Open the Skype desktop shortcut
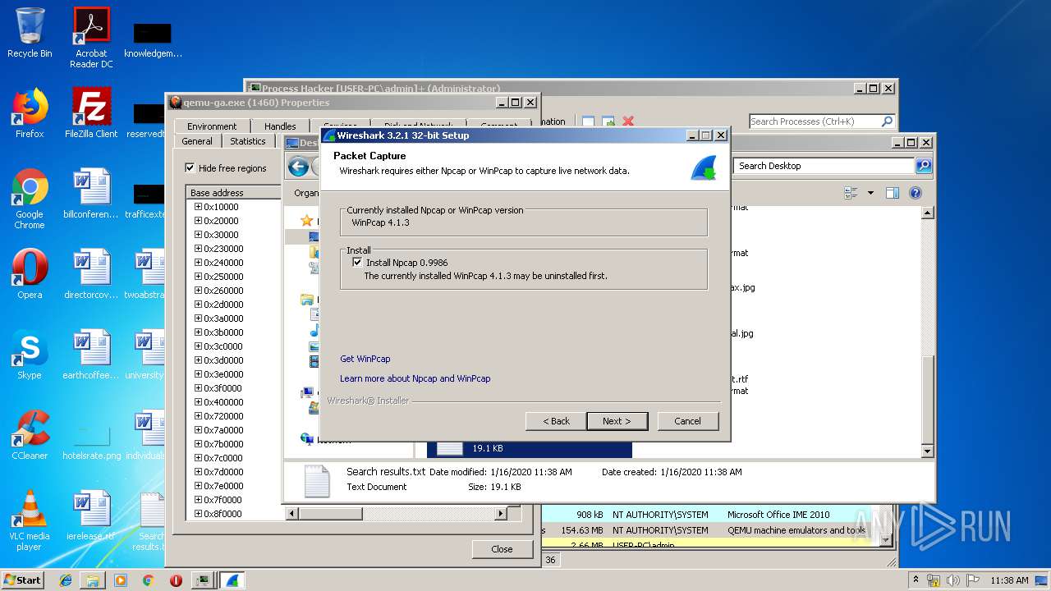The width and height of the screenshot is (1051, 591). tap(30, 355)
